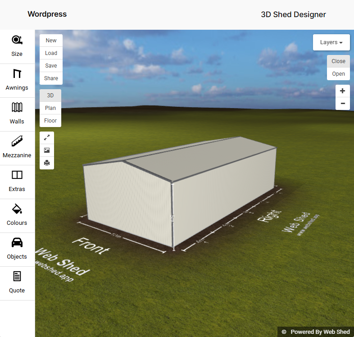Select the Objects car icon

[x=17, y=249]
